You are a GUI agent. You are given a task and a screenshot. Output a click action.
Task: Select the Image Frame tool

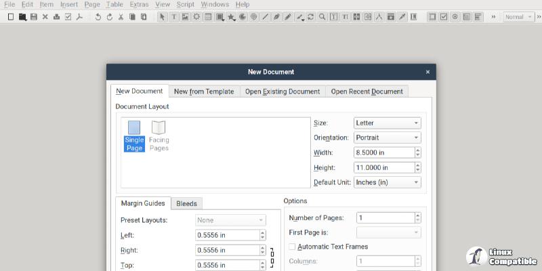tap(185, 17)
